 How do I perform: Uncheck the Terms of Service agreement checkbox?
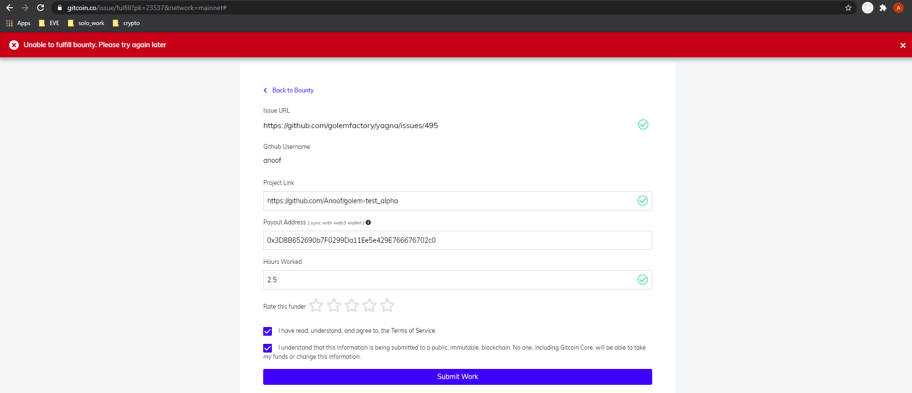pos(268,331)
